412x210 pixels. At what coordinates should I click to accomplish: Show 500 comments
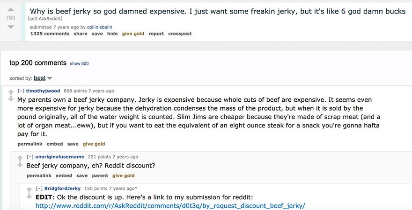[x=79, y=63]
